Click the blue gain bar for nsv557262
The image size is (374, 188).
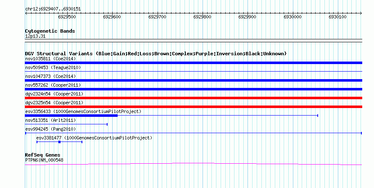193,89
